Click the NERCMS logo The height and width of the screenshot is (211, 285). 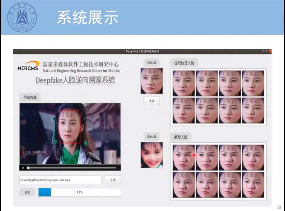click(x=28, y=66)
